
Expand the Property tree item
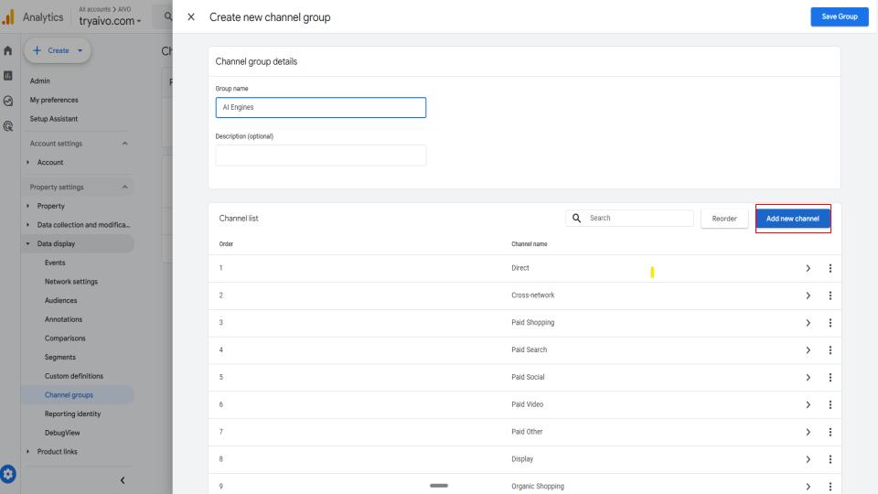[x=28, y=206]
